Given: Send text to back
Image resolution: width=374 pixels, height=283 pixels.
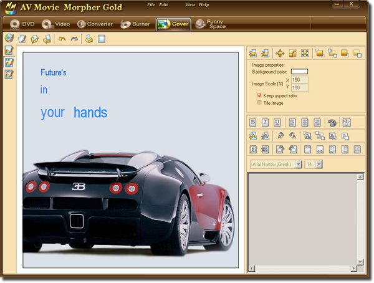Looking at the screenshot, I should (x=332, y=136).
